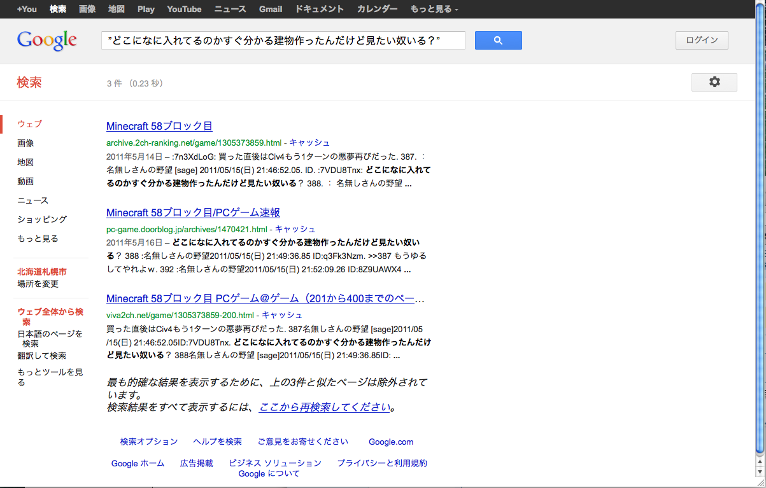Open cached copy of archive.2ch-ranking.net result

click(309, 143)
